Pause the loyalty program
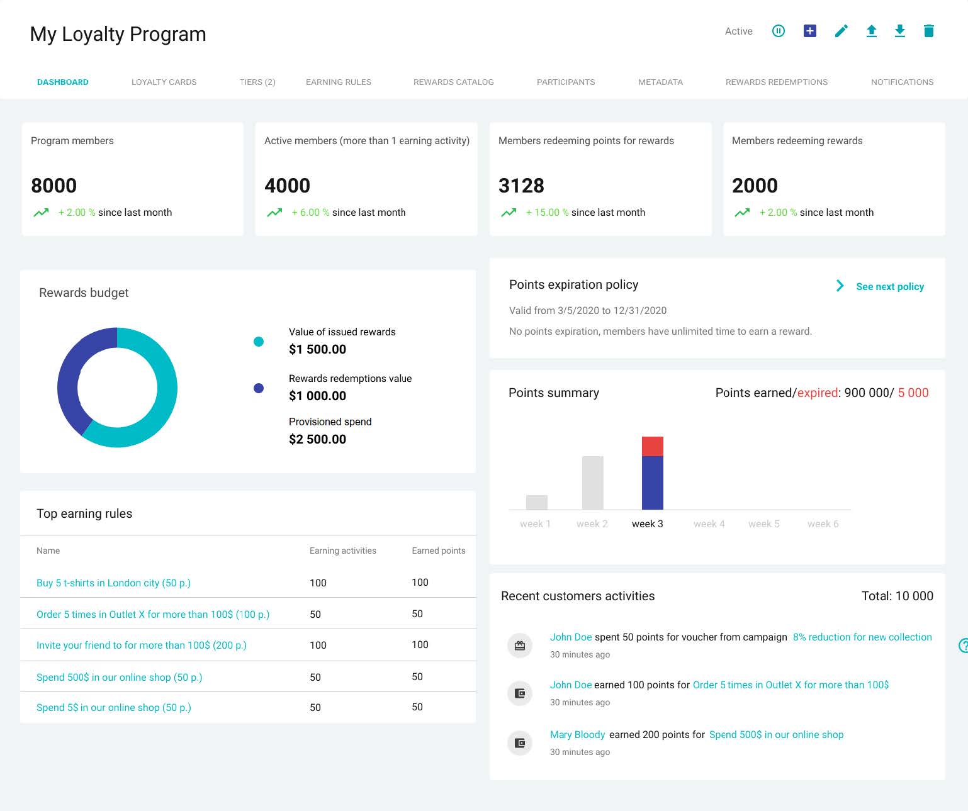The height and width of the screenshot is (811, 968). pyautogui.click(x=779, y=31)
